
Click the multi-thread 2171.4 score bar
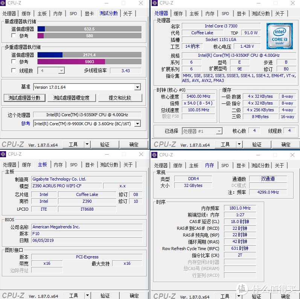pyautogui.click(x=89, y=55)
